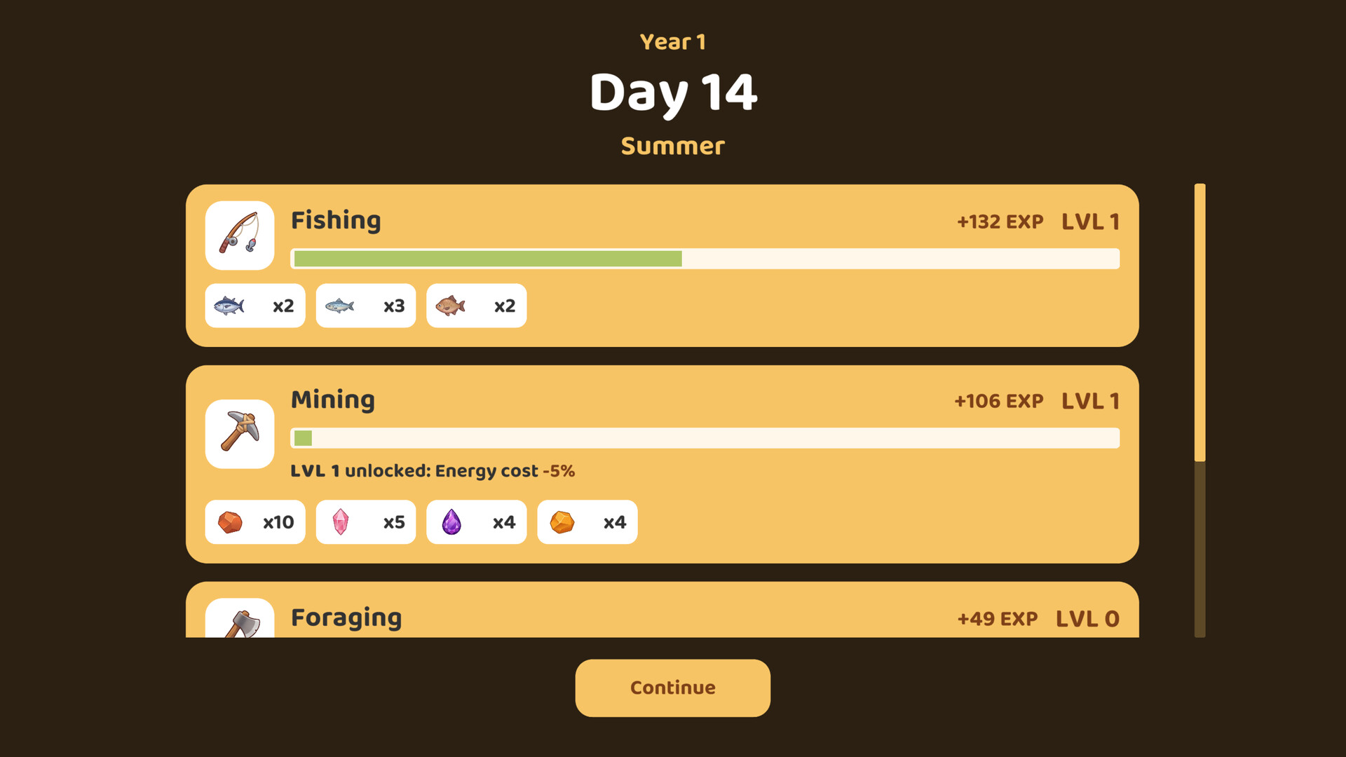The image size is (1346, 757).
Task: Select the pink crystal x5 item
Action: [x=366, y=522]
